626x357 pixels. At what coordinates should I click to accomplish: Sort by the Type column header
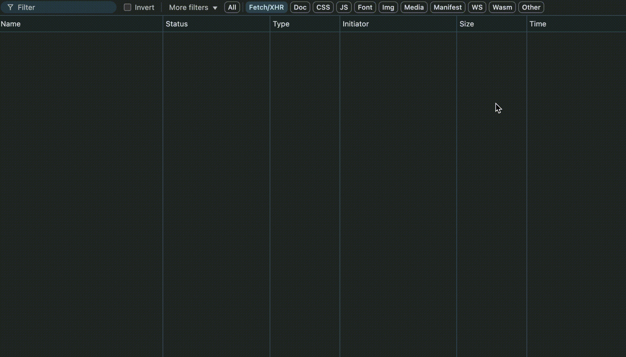tap(305, 24)
